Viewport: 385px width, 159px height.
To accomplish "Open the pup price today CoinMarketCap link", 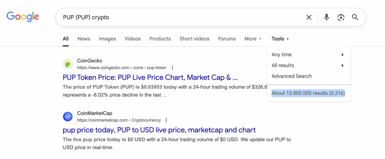I will pos(159,130).
